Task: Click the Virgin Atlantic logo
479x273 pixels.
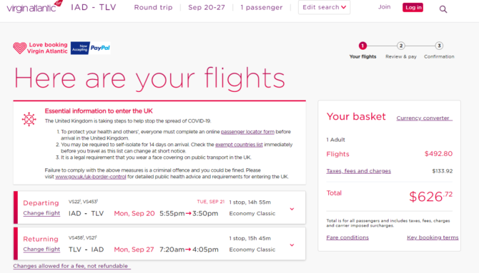Action: point(34,6)
